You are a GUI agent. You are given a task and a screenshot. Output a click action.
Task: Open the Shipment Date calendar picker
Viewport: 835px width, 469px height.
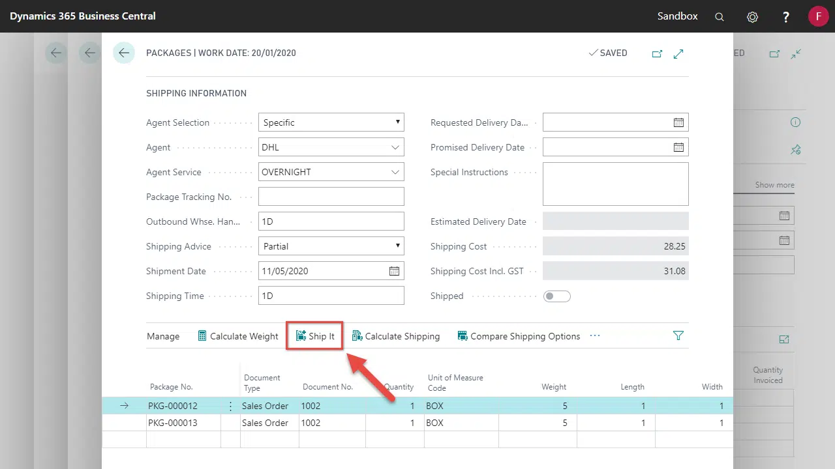click(394, 271)
